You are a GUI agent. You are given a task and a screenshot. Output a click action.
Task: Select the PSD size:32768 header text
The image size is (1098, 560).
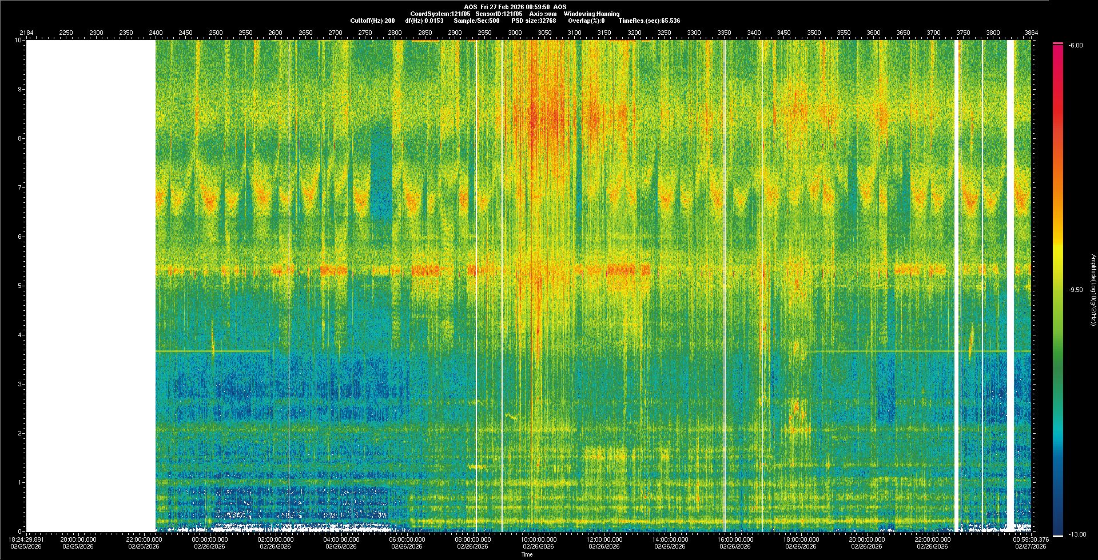[x=534, y=21]
